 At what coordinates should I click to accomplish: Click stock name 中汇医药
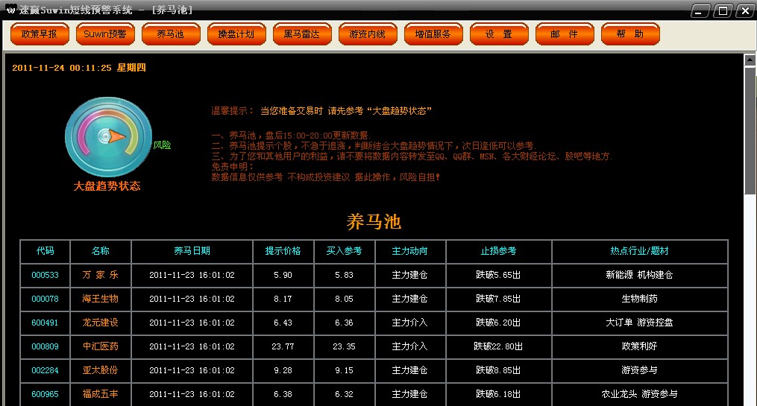point(100,346)
